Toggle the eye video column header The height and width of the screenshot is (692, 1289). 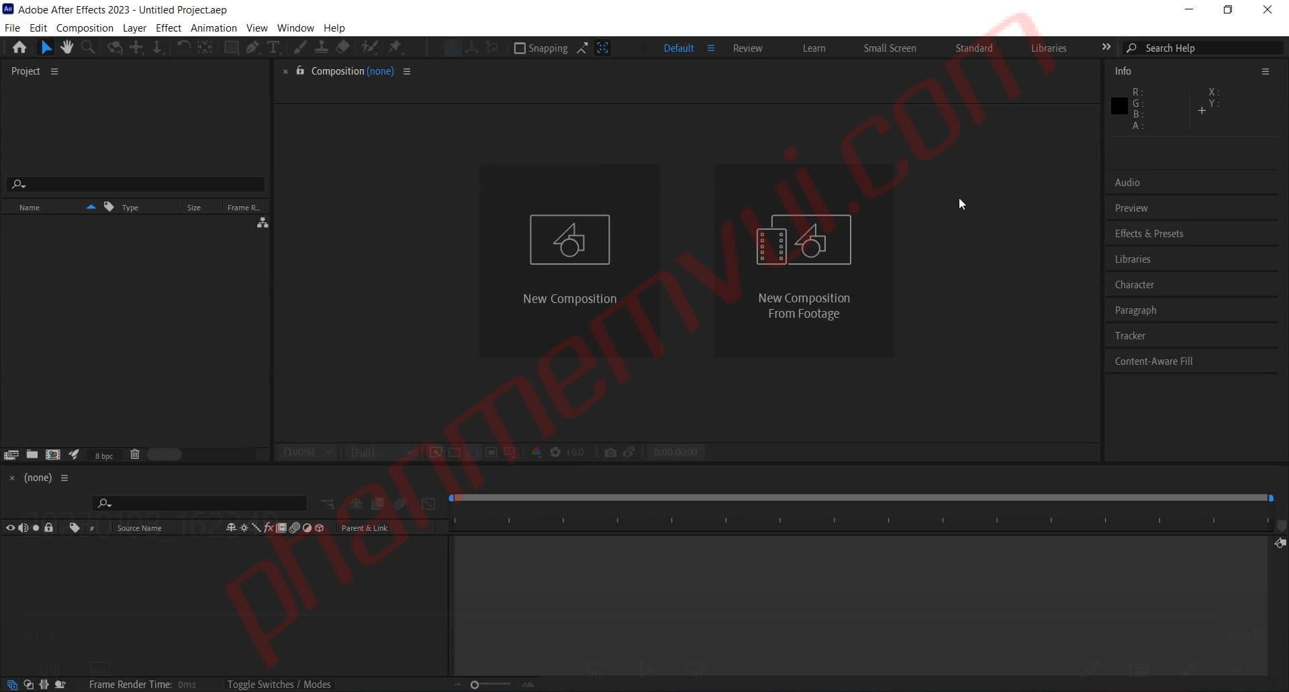[x=10, y=528]
